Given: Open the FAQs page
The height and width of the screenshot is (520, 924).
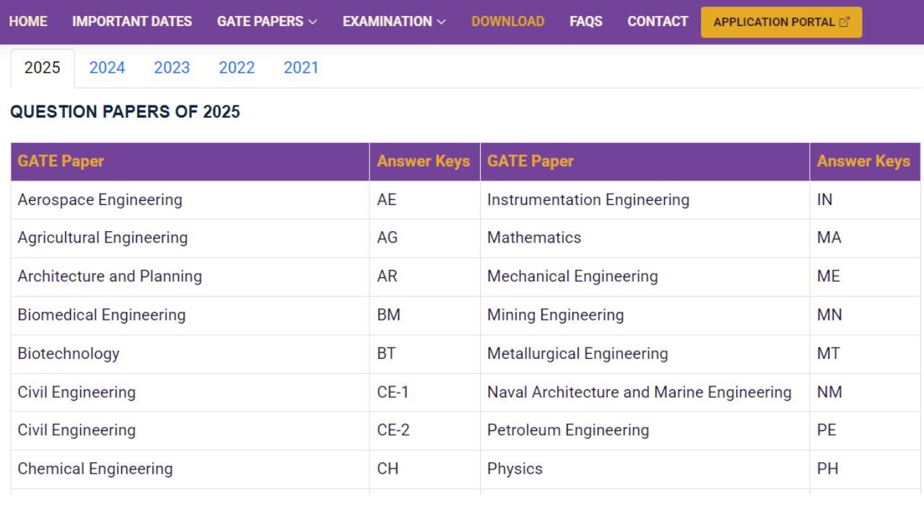Looking at the screenshot, I should pos(585,22).
